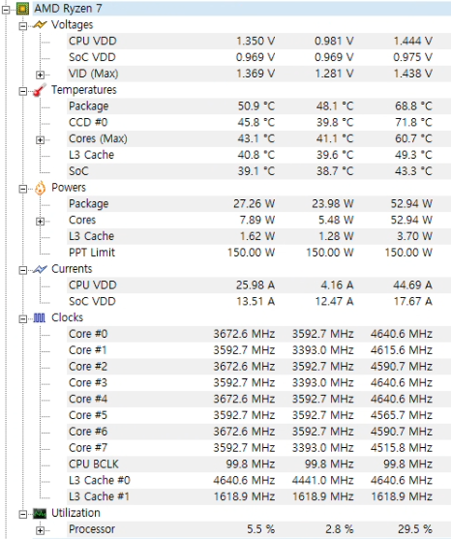Click the Currents wave graph icon

click(x=40, y=269)
